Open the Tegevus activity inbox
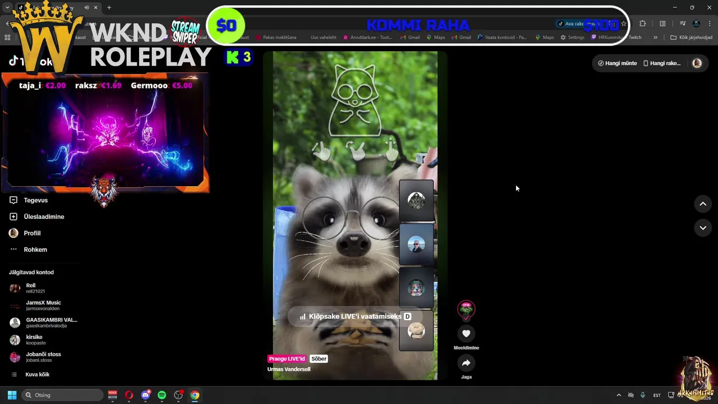This screenshot has height=404, width=718. click(x=28, y=200)
